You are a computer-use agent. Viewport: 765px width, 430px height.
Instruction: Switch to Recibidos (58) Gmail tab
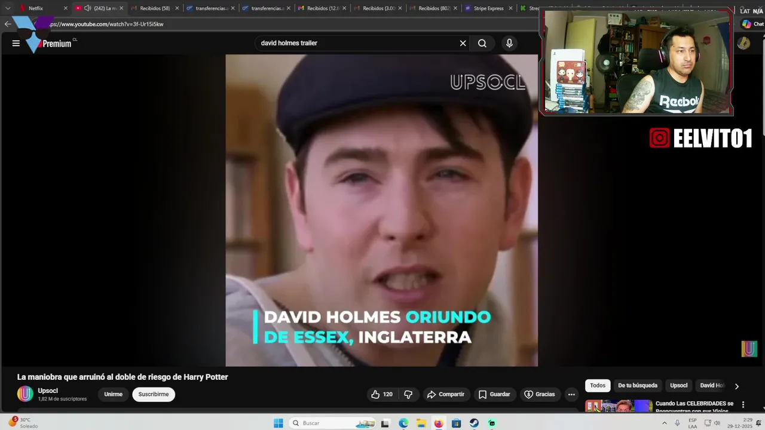[155, 8]
